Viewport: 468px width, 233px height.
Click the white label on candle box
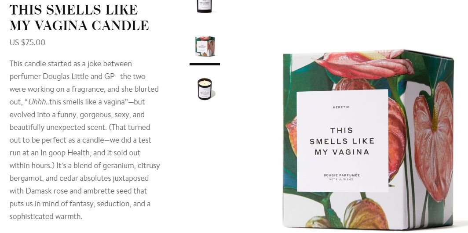[x=342, y=141]
